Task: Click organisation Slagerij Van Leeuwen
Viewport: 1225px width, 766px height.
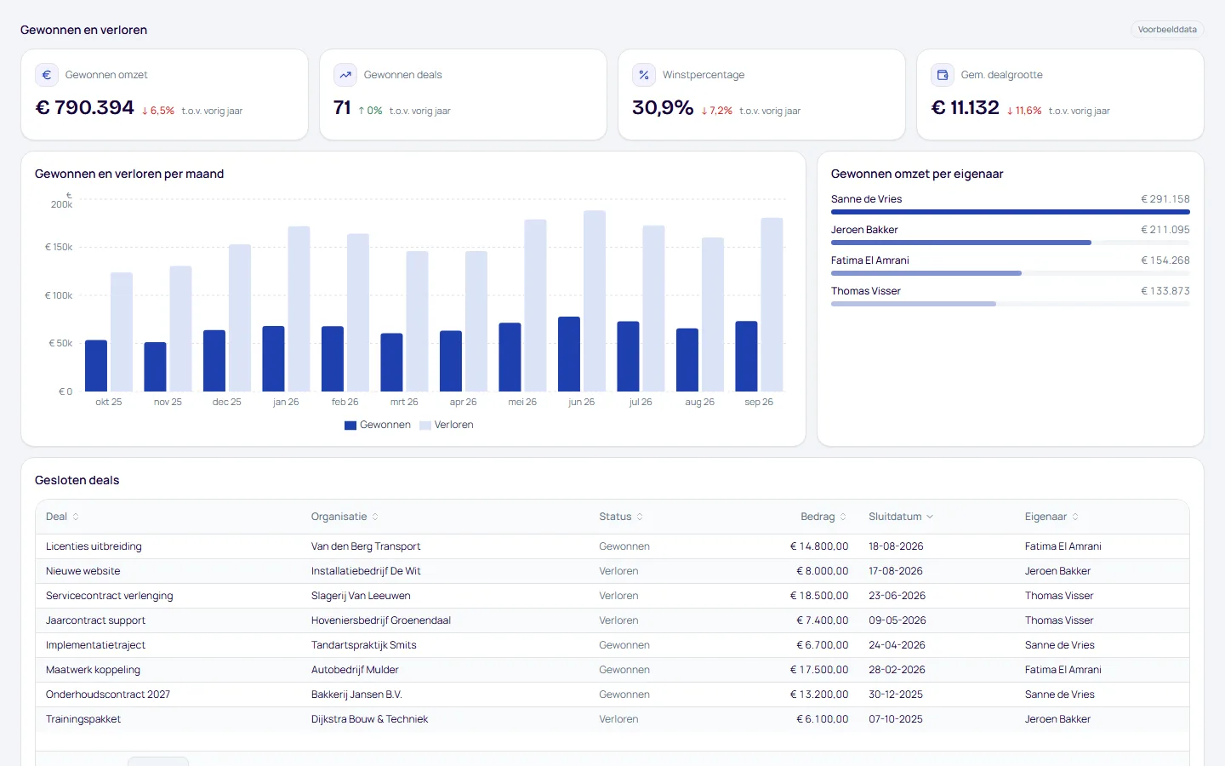Action: (361, 596)
